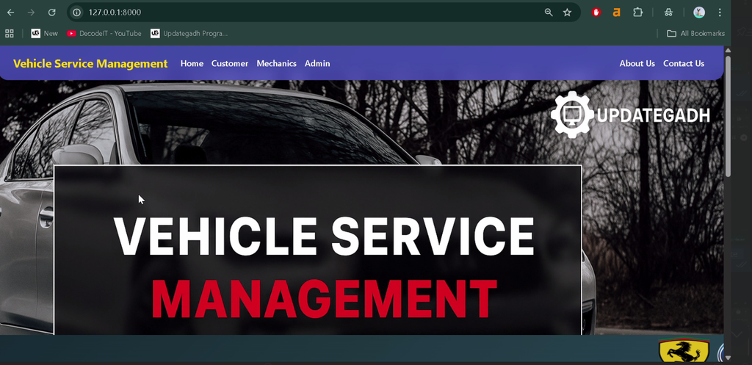Screen dimensions: 752x365
Task: Open the DecodeIT - YouTube bookmark
Action: (104, 34)
